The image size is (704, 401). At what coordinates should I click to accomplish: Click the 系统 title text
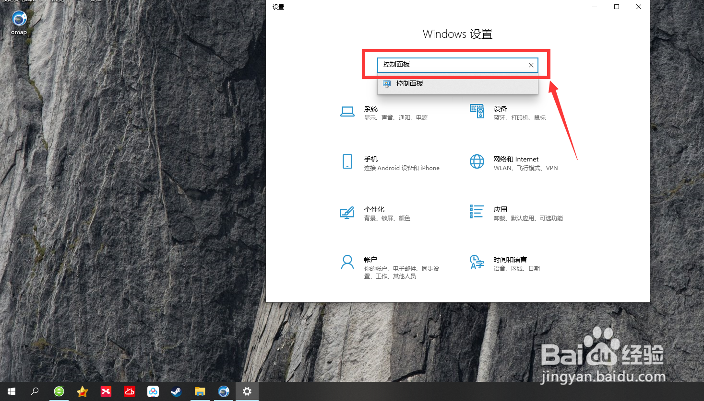[371, 109]
